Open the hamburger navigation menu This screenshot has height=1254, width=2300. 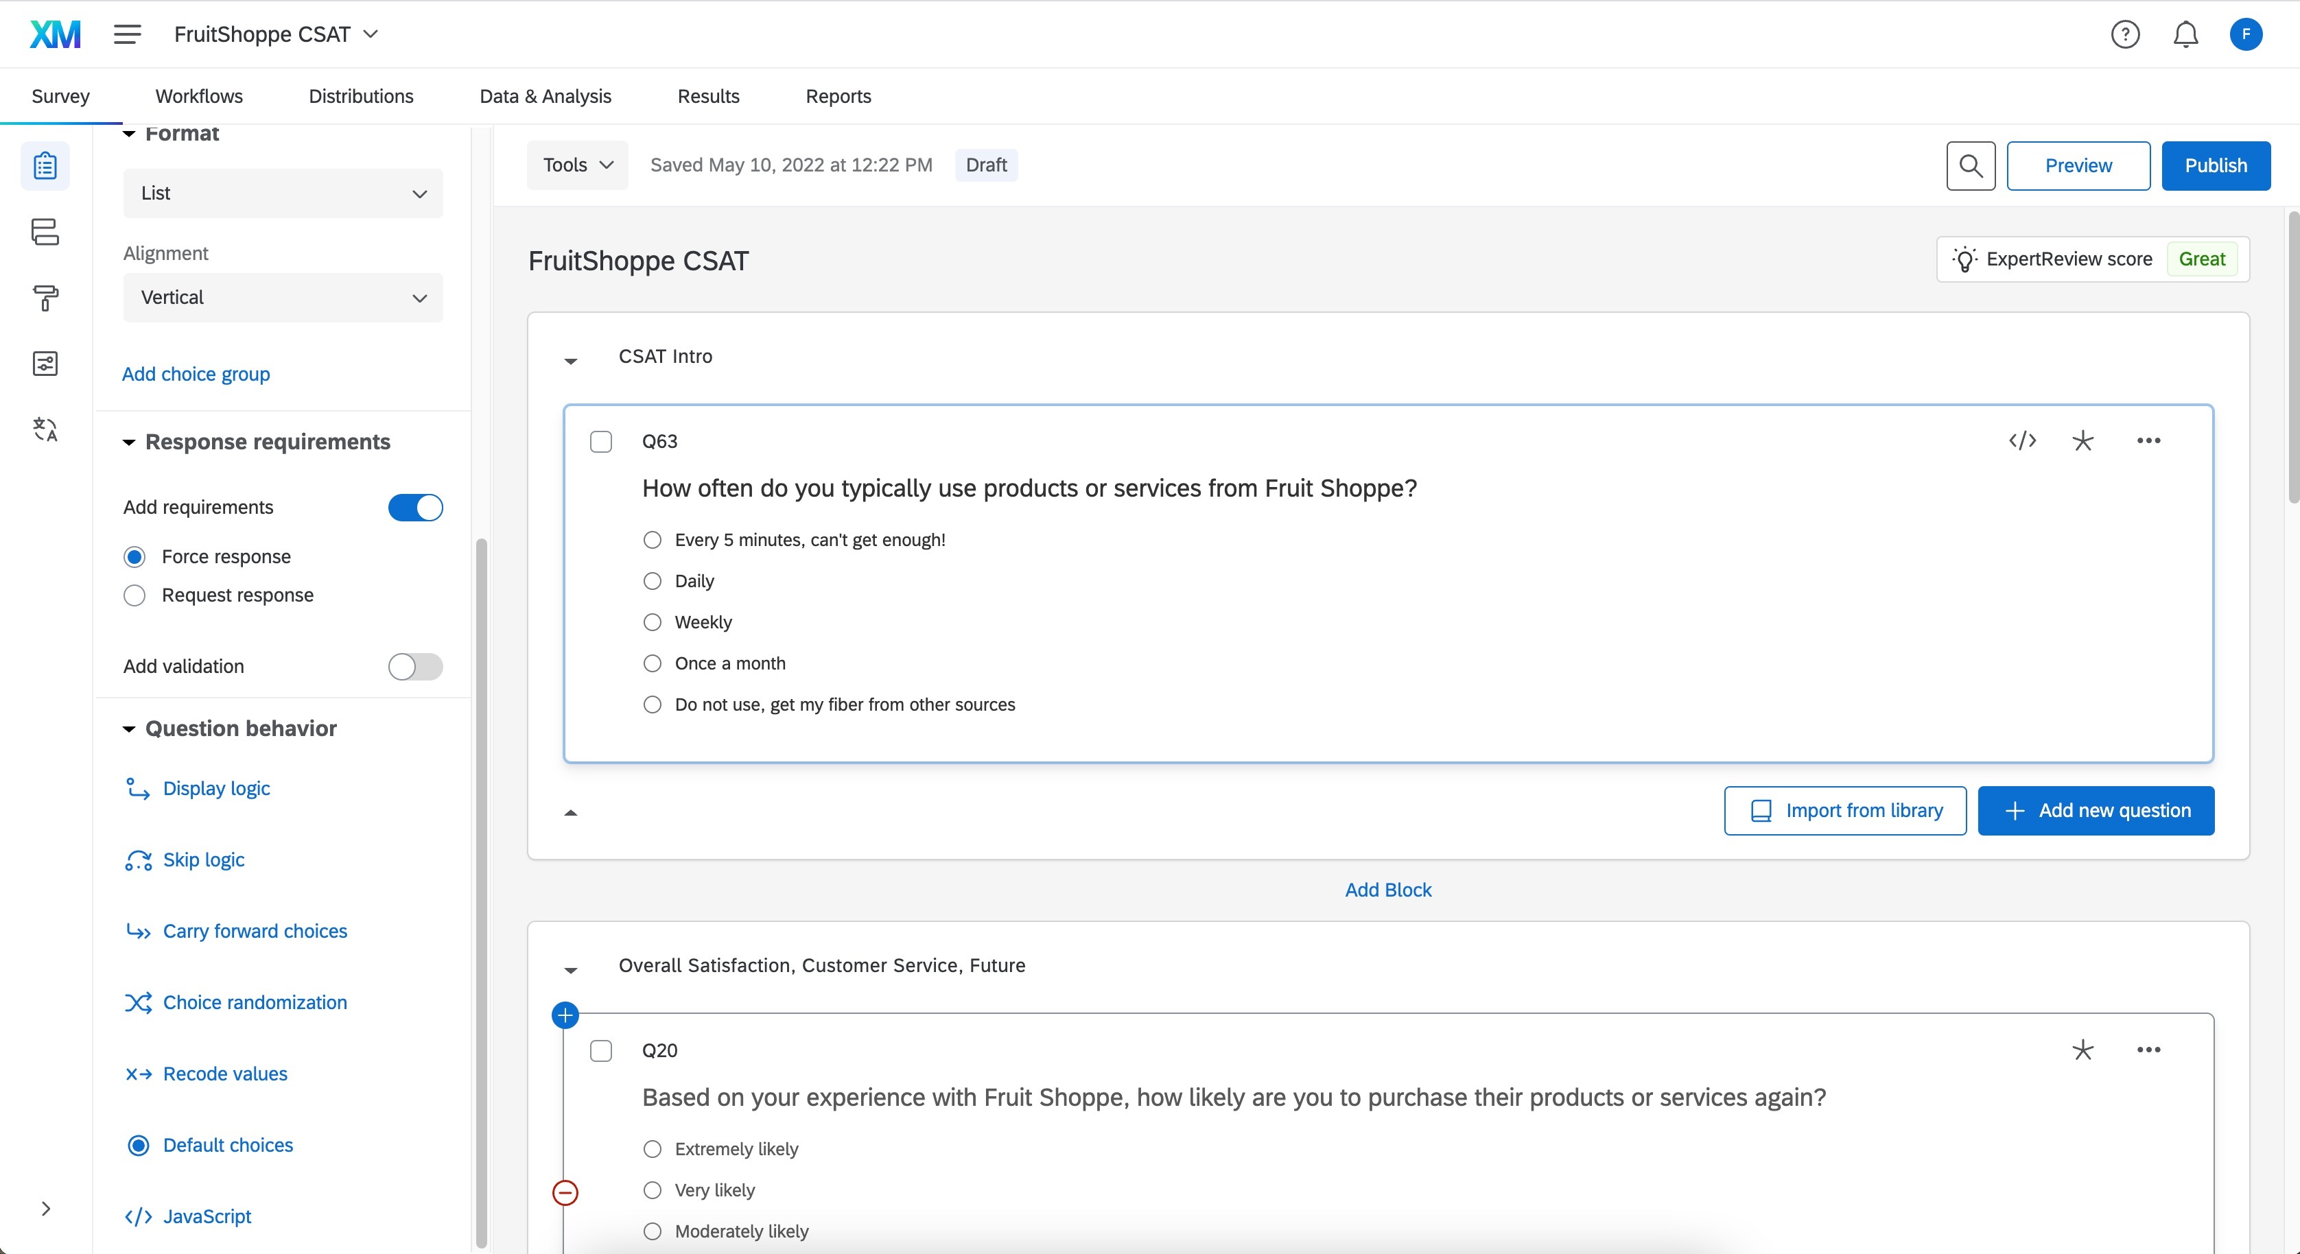(x=128, y=34)
